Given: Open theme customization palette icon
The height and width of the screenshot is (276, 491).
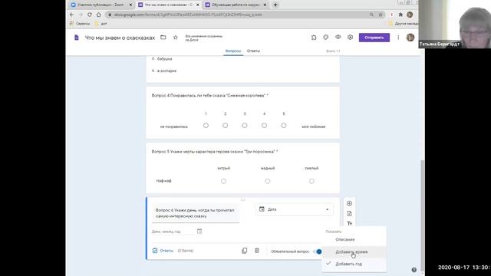Looking at the screenshot, I should point(326,38).
